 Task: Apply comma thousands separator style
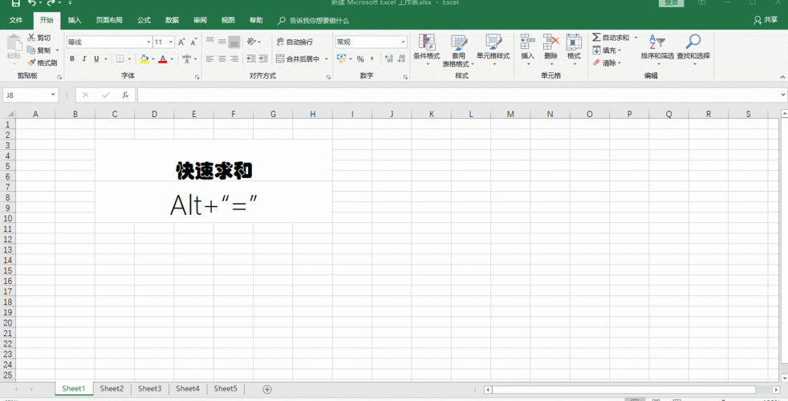click(x=372, y=59)
